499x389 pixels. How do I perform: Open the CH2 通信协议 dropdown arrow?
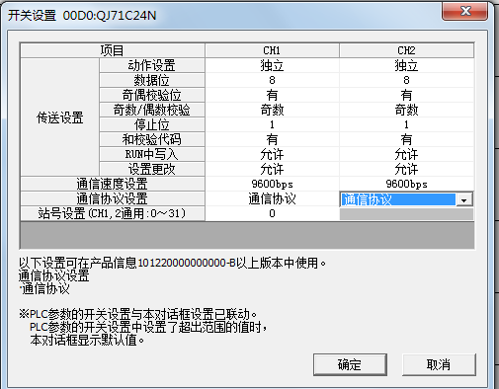pos(464,199)
